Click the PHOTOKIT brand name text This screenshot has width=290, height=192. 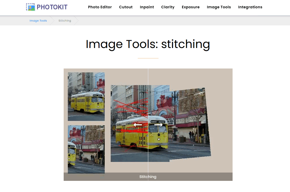point(52,7)
